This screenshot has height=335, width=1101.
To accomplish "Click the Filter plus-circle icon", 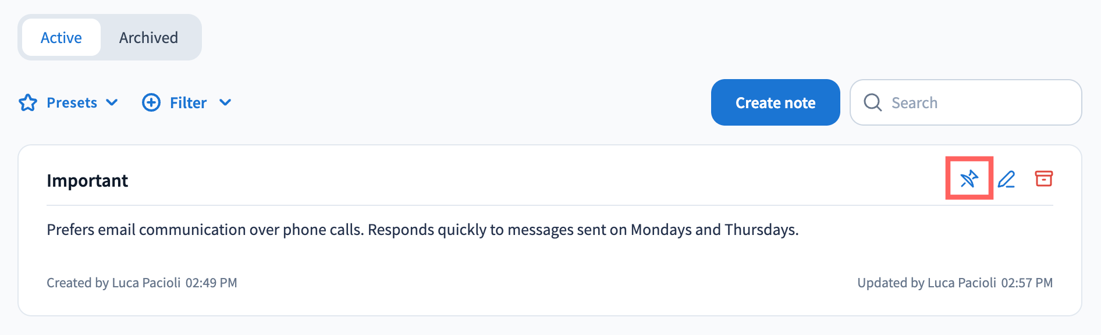I will tap(151, 103).
